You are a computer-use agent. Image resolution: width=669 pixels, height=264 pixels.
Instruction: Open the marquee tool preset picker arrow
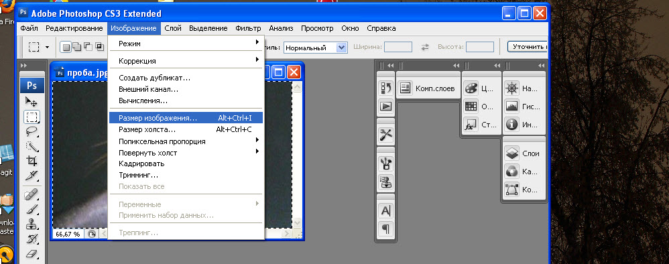pos(47,48)
